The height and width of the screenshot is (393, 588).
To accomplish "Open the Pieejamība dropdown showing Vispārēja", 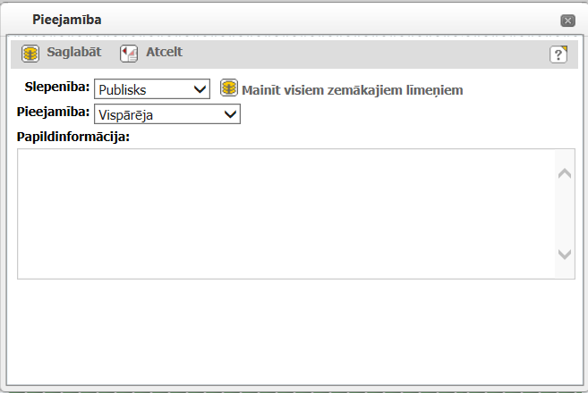I will point(159,113).
